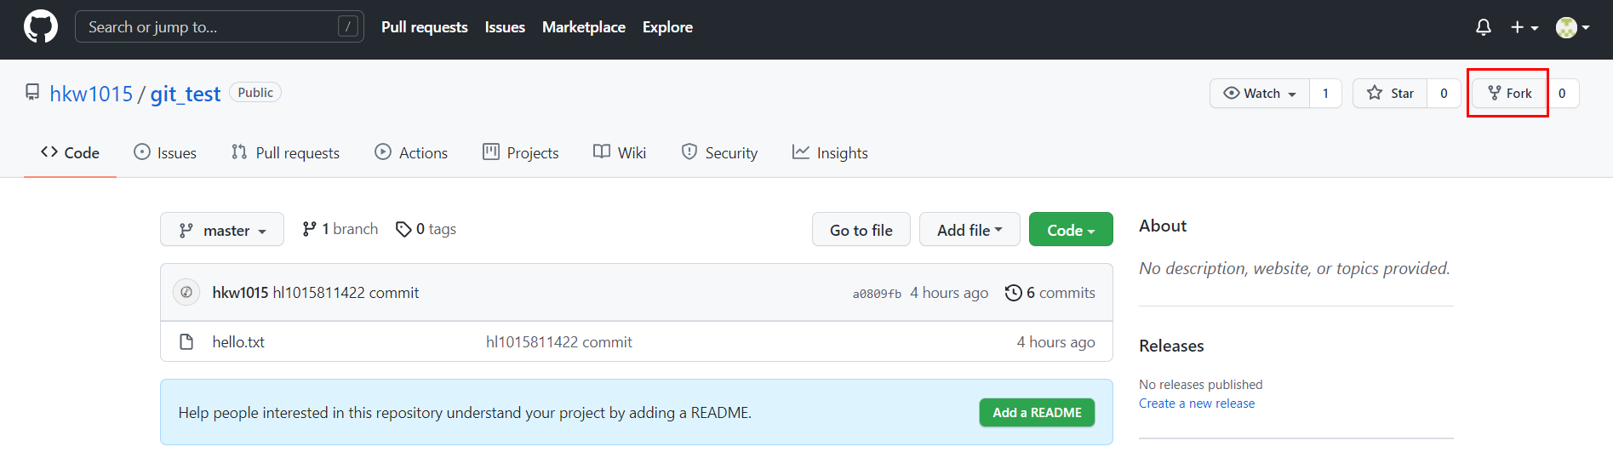Focus the Search or jump to field
The image size is (1613, 458).
point(220,26)
